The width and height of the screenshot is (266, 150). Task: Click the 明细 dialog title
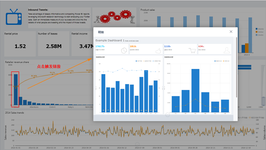pyautogui.click(x=101, y=32)
